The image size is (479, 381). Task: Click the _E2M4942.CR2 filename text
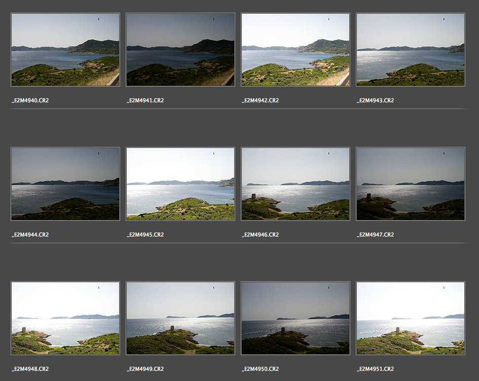tap(260, 100)
